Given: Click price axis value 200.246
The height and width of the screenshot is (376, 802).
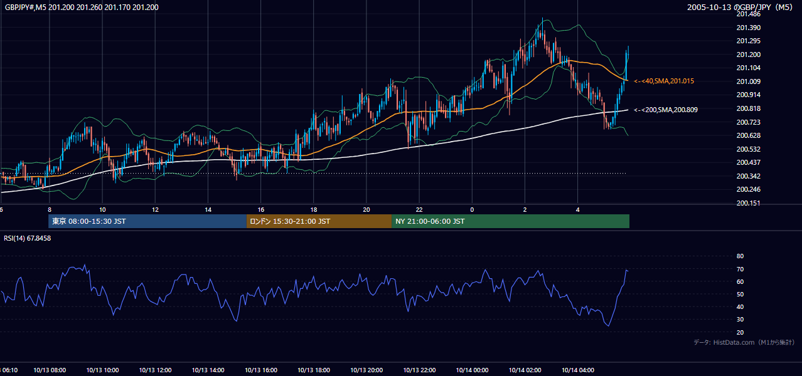Looking at the screenshot, I should (x=748, y=189).
